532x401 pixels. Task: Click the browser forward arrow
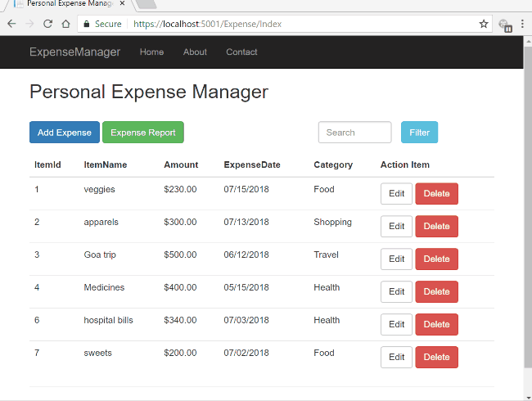tap(30, 24)
